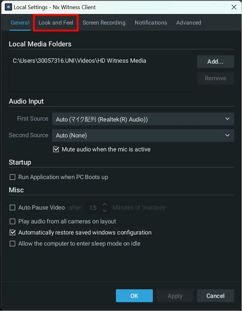
Task: Click the Nx Witness app icon in title bar
Action: click(x=9, y=7)
